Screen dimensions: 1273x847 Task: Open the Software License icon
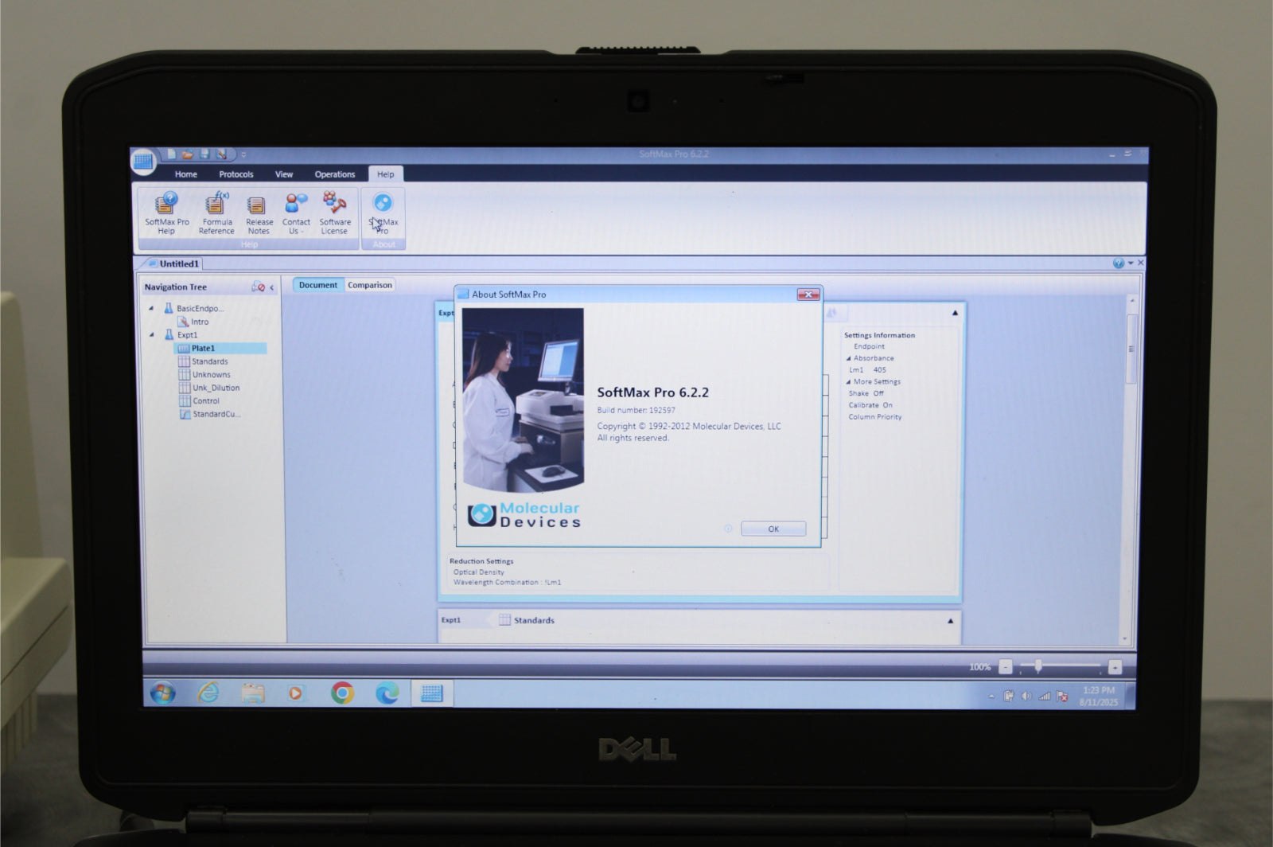click(x=335, y=213)
